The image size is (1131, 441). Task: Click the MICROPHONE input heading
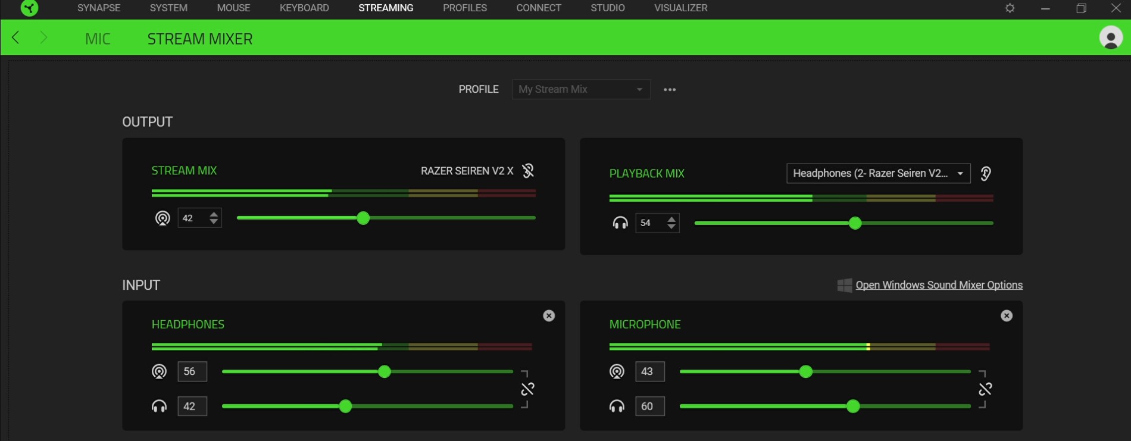point(645,324)
